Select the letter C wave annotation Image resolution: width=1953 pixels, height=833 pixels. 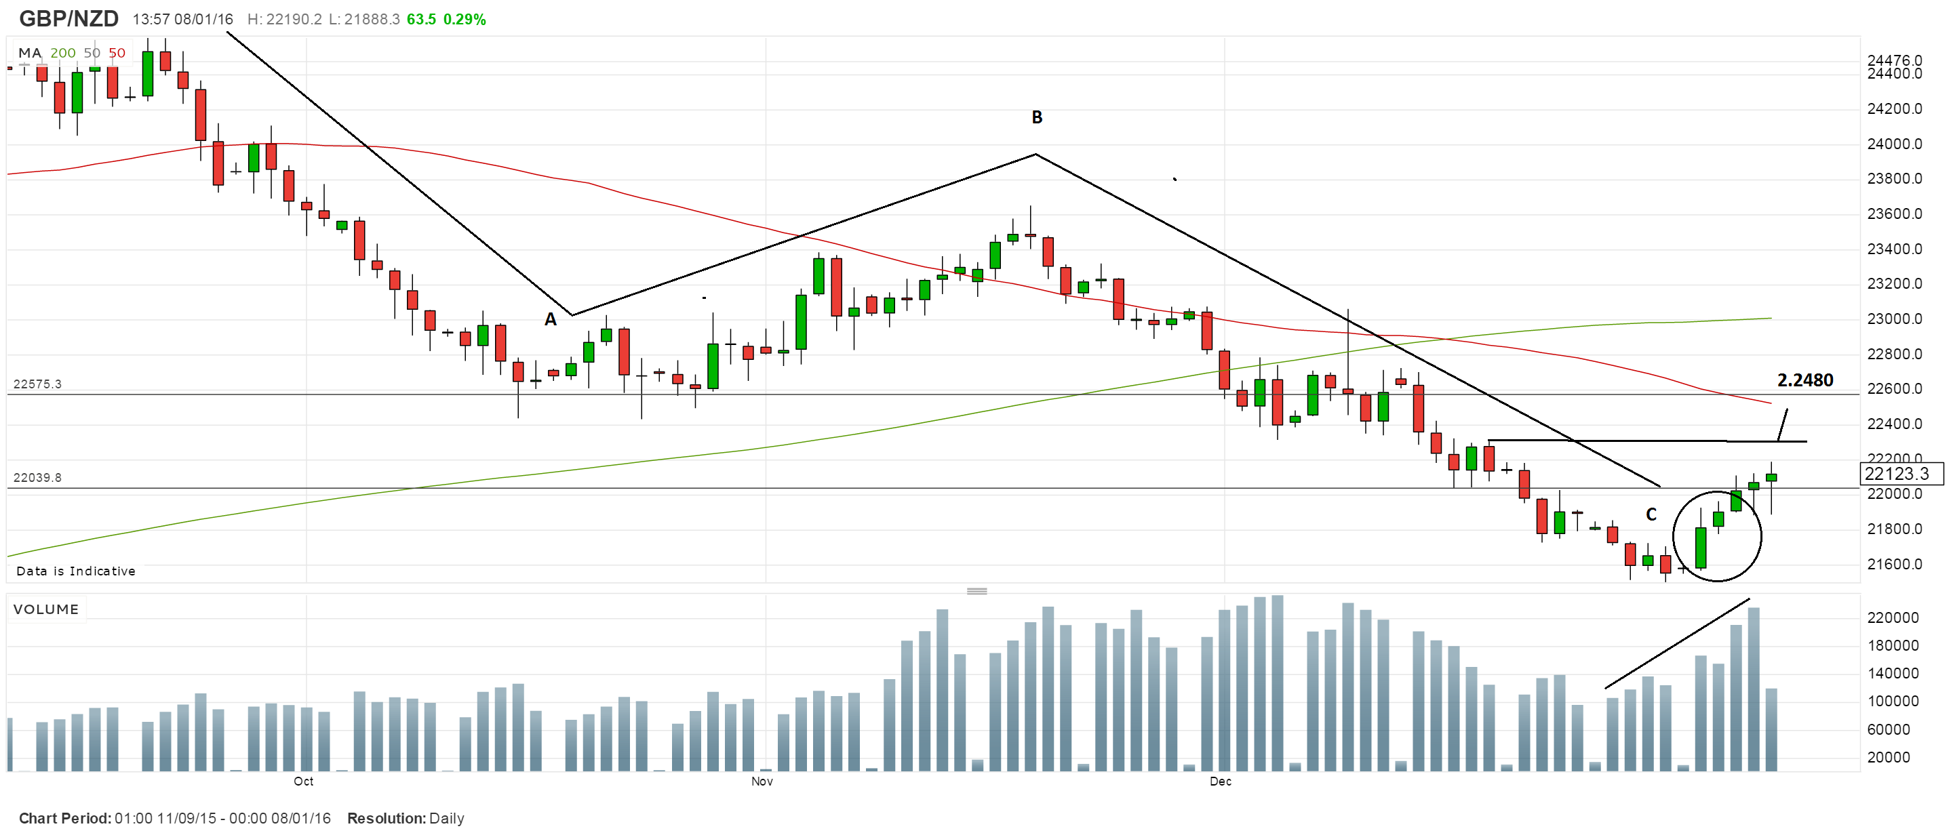point(1651,514)
